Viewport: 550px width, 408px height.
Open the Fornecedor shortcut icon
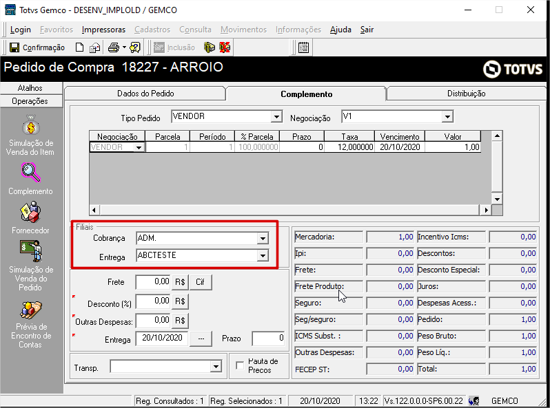[31, 212]
